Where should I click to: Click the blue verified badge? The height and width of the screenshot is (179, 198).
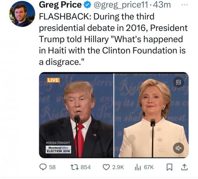pos(88,5)
